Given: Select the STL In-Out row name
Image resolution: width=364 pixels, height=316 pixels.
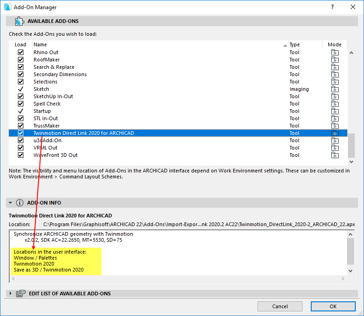Looking at the screenshot, I should [45, 119].
